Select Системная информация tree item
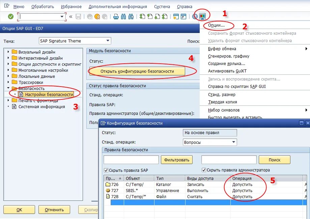 [x=42, y=107]
